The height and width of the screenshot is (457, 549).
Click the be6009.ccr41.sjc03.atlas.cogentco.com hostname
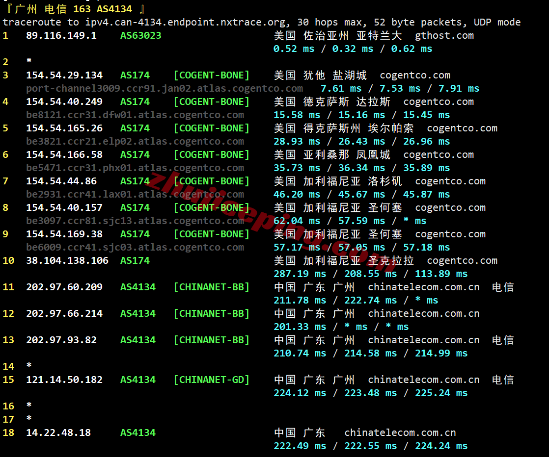tap(135, 248)
